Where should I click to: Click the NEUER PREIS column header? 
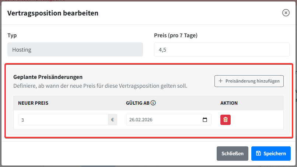[x=33, y=103]
